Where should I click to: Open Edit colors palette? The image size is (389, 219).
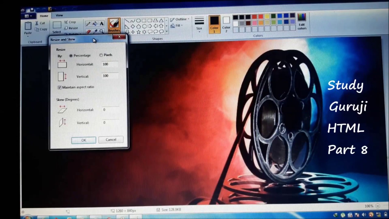point(302,22)
